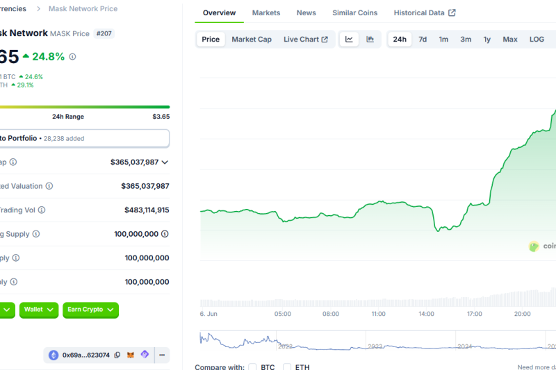Click info icon after the word Supply

point(36,234)
